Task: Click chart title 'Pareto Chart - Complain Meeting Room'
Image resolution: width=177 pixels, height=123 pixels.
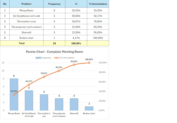Action: (54, 52)
